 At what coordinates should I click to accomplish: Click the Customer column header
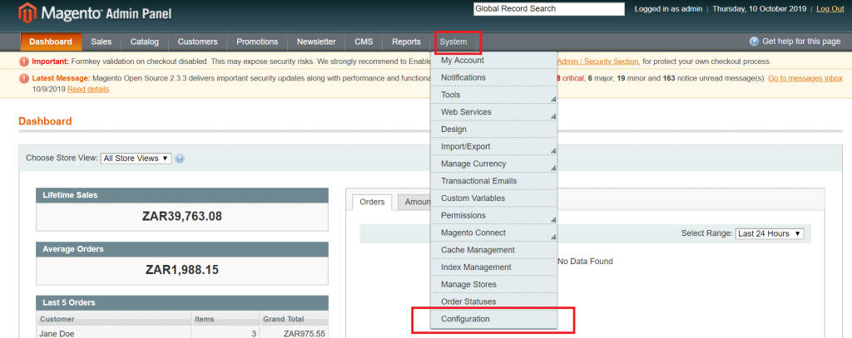tap(113, 319)
